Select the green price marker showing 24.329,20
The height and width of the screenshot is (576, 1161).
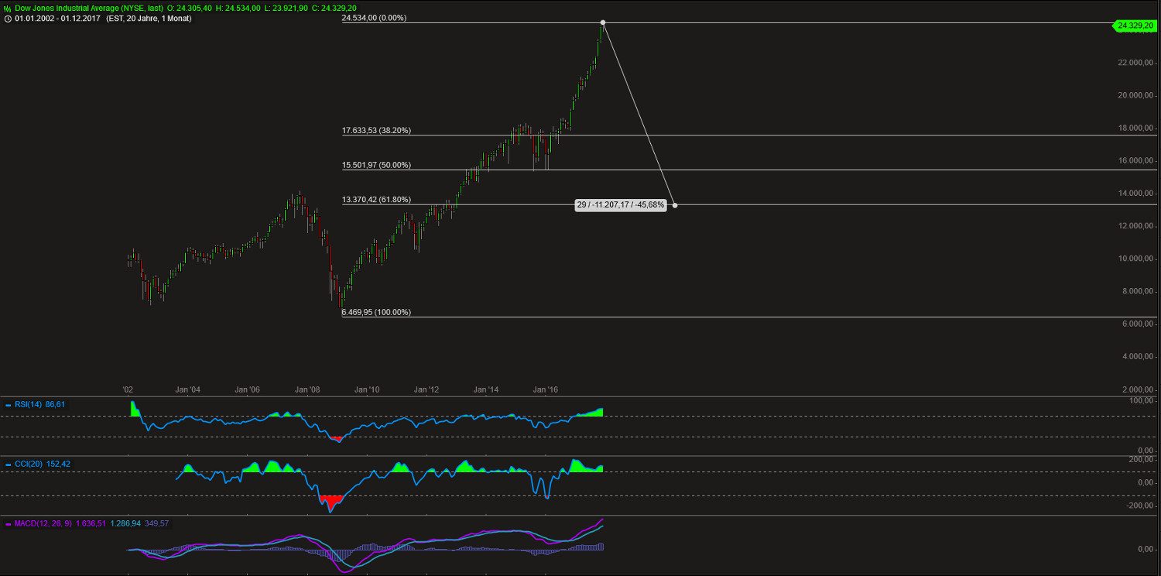[x=1133, y=26]
